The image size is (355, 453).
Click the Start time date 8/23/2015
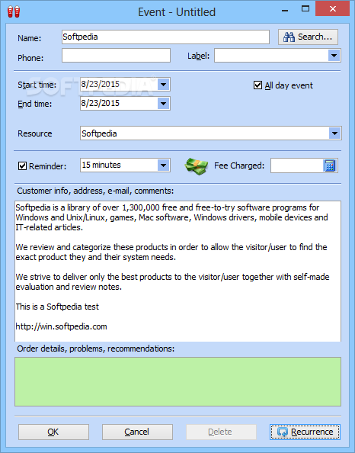point(100,84)
